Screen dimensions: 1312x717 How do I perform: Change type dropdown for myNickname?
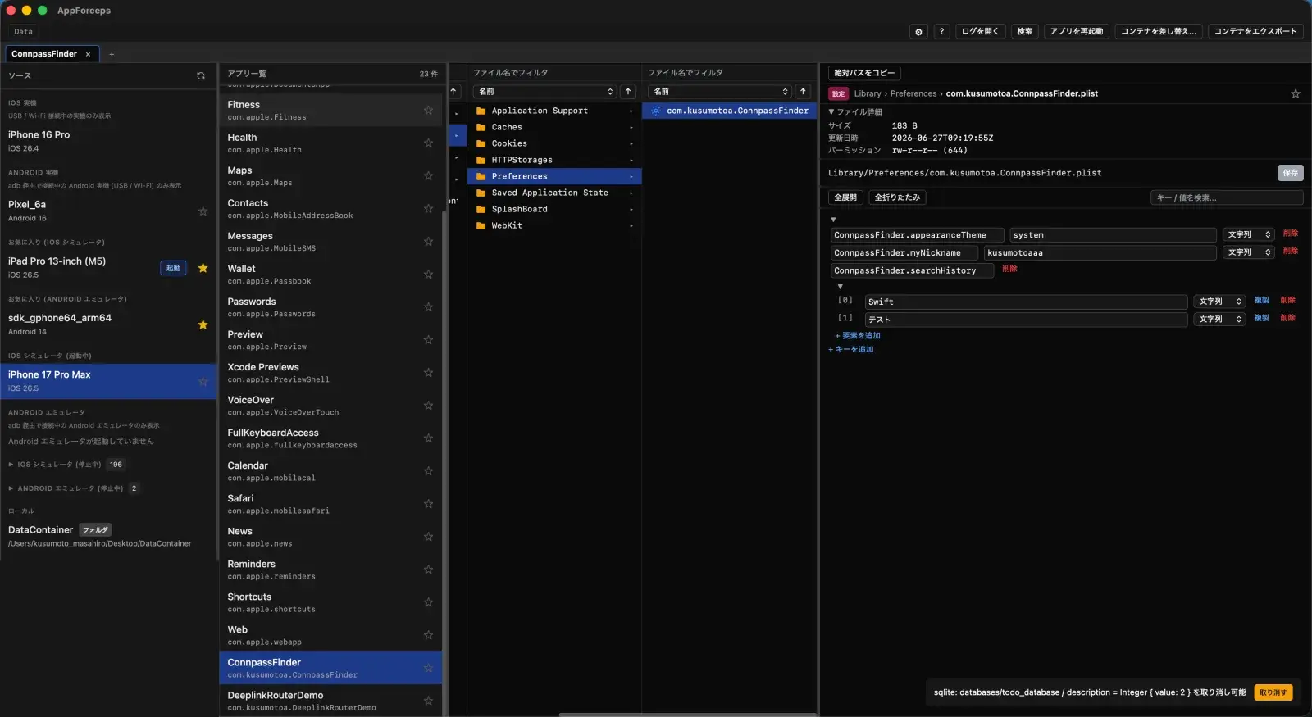[1248, 252]
